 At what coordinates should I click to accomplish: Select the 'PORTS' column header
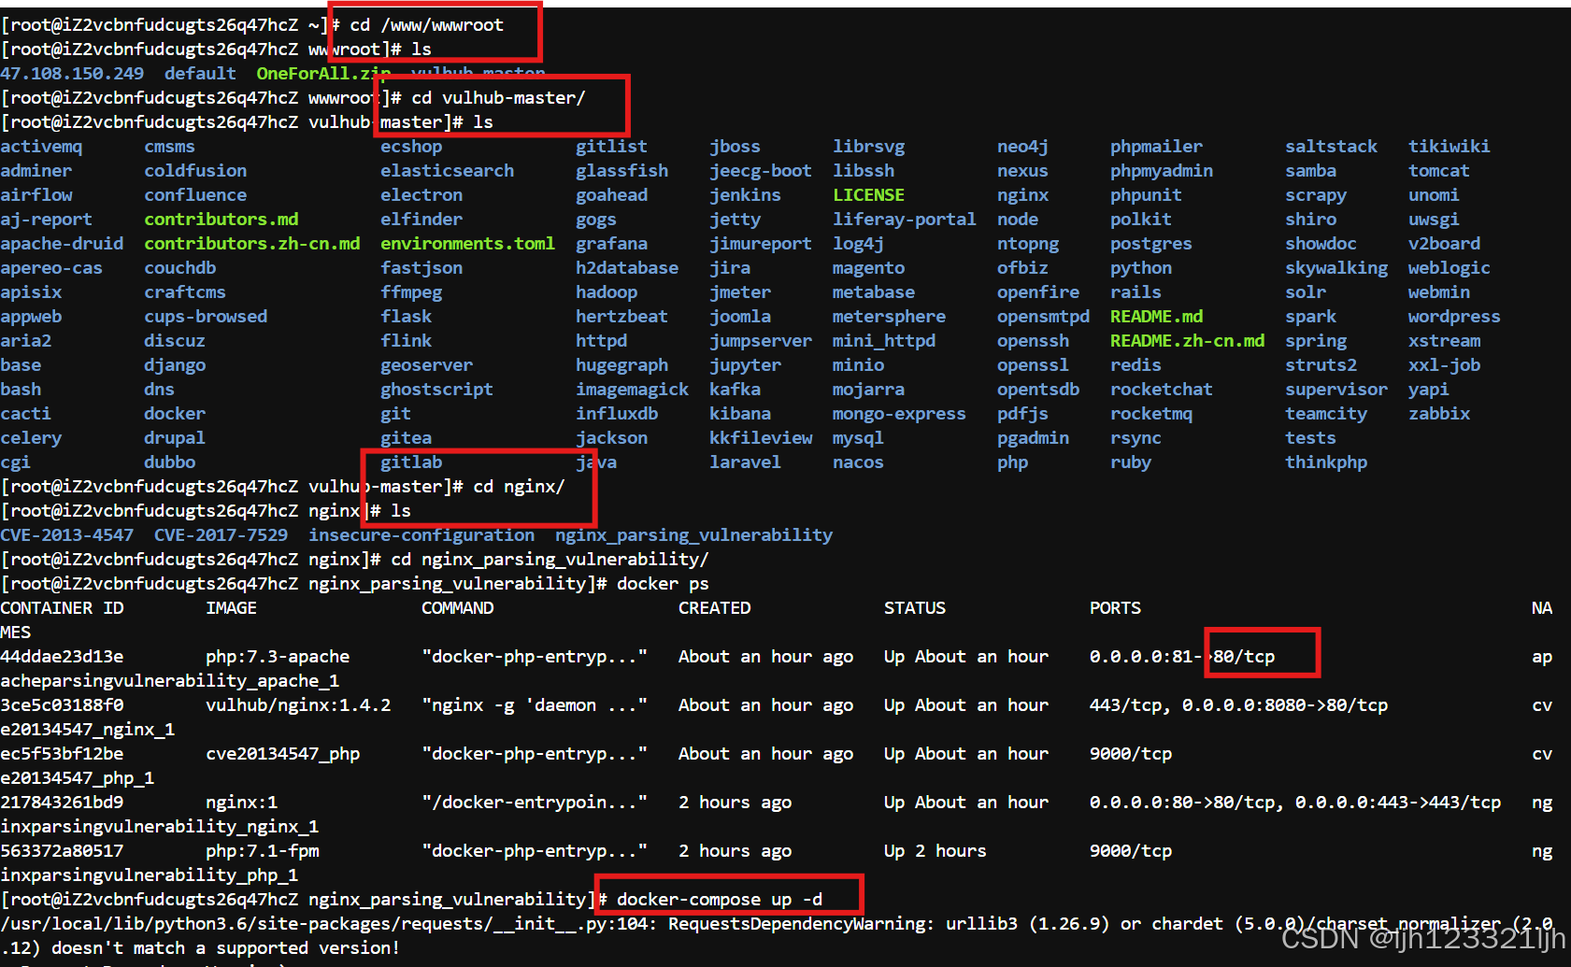[1115, 608]
